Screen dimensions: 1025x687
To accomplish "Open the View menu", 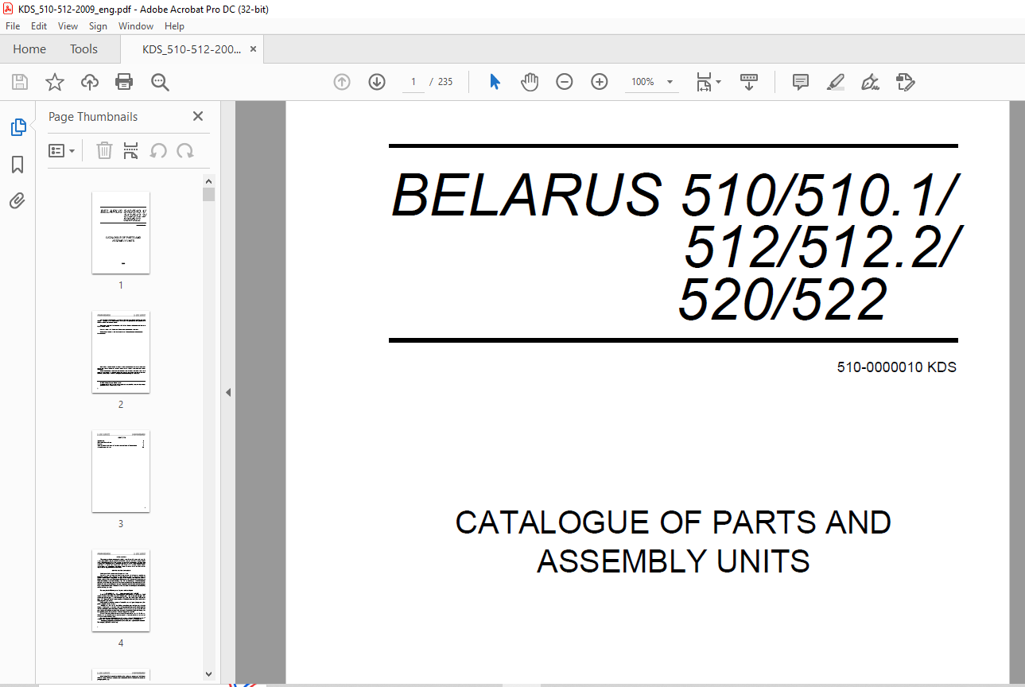I will coord(68,26).
